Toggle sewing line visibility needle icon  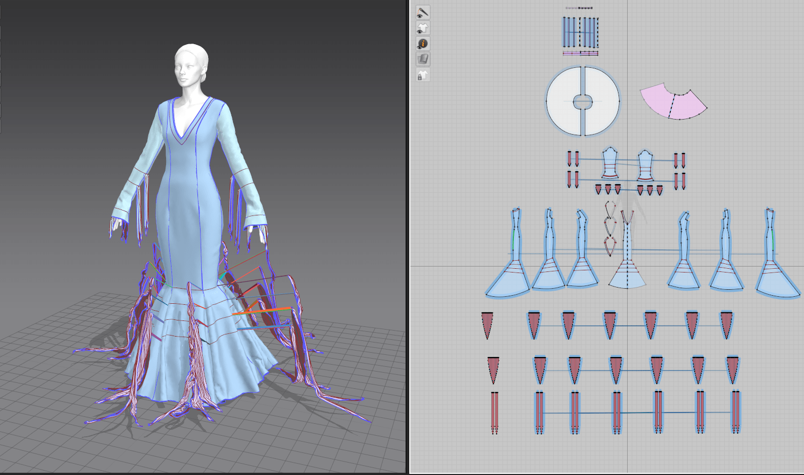[422, 12]
